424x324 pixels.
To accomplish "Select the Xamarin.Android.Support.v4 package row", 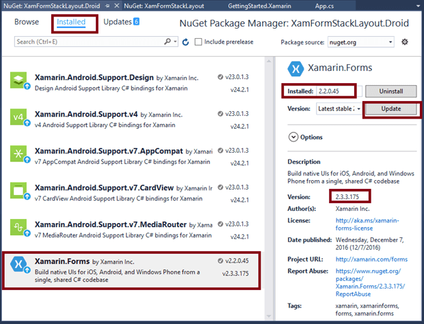I will tap(133, 119).
